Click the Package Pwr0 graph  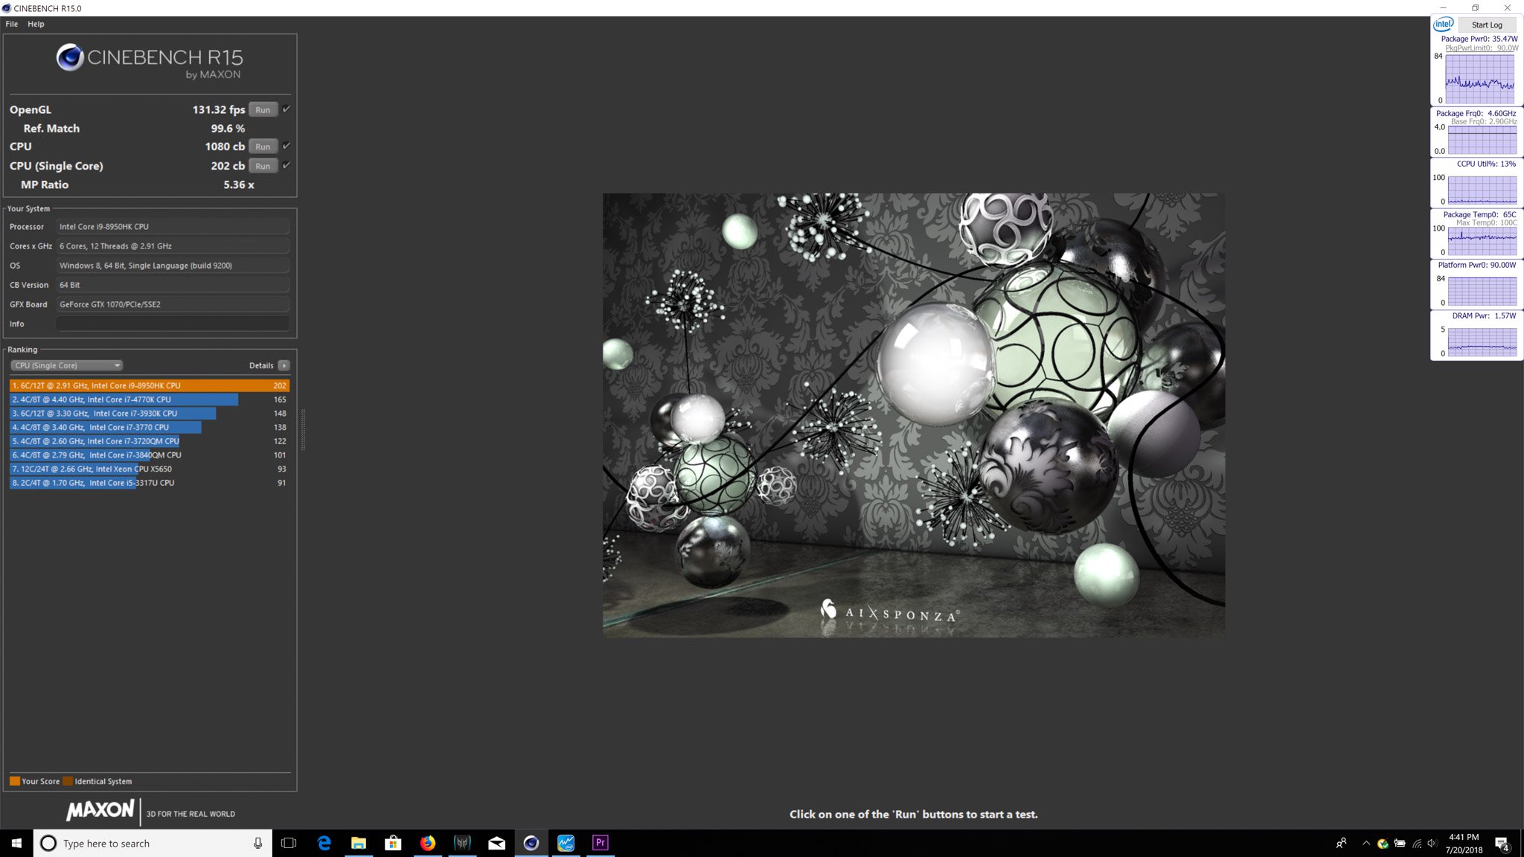click(1479, 79)
